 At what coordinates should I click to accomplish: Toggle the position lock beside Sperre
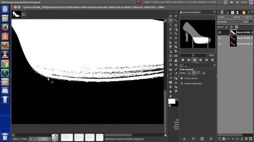pos(231,27)
